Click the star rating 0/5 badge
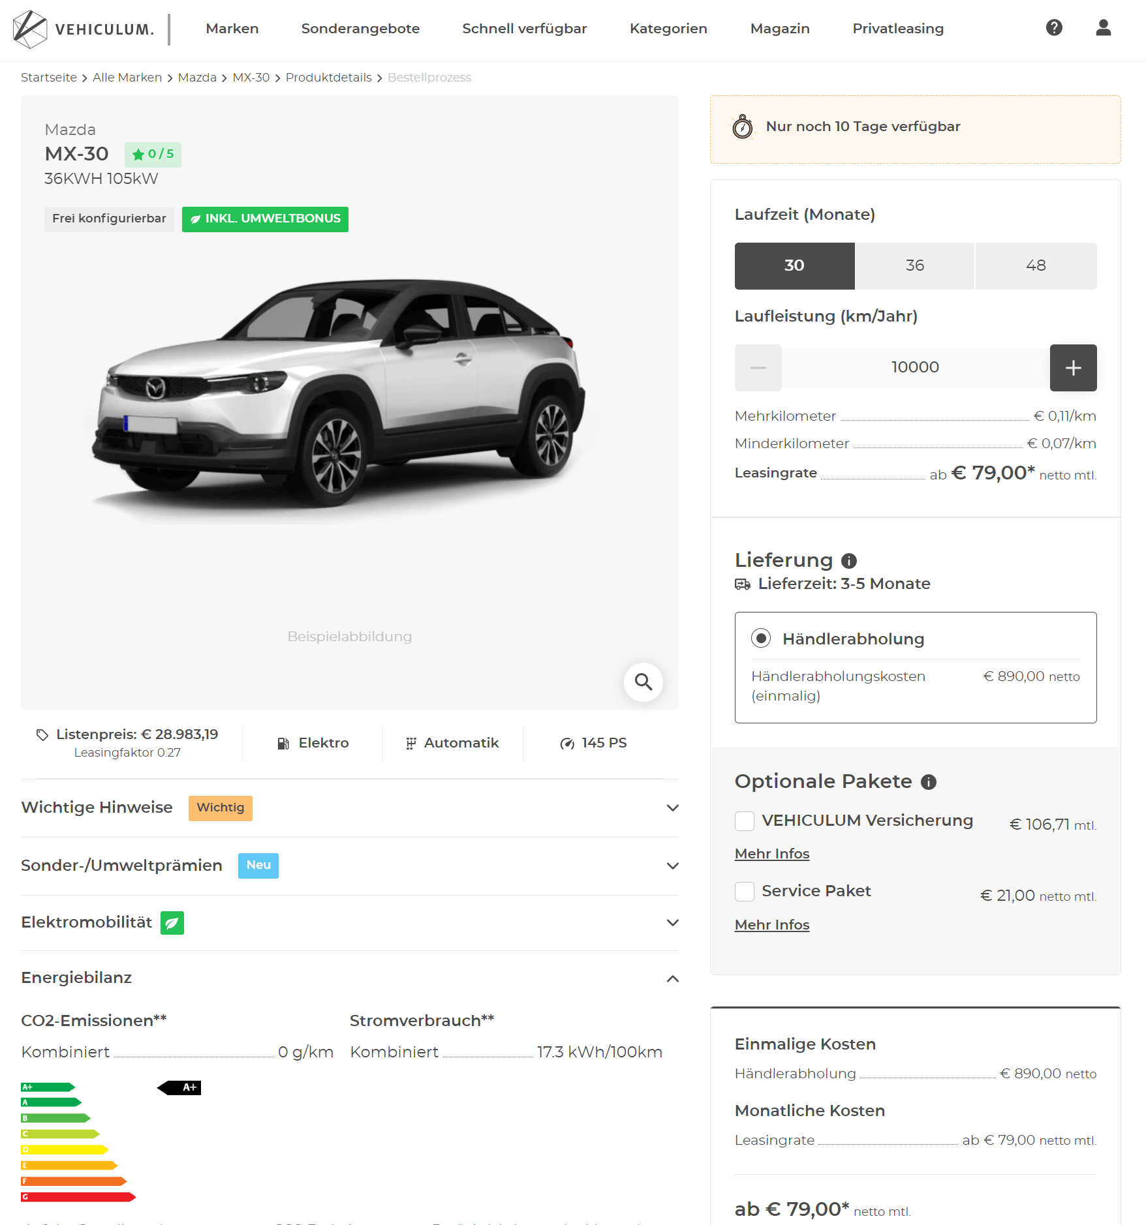 [153, 155]
